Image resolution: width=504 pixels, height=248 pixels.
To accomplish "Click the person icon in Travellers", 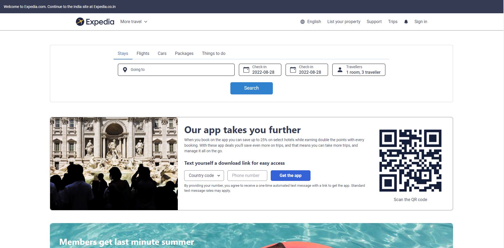I will (x=340, y=70).
